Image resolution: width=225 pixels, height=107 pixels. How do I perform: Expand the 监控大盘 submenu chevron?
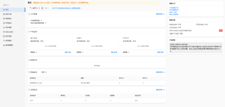coord(23,14)
